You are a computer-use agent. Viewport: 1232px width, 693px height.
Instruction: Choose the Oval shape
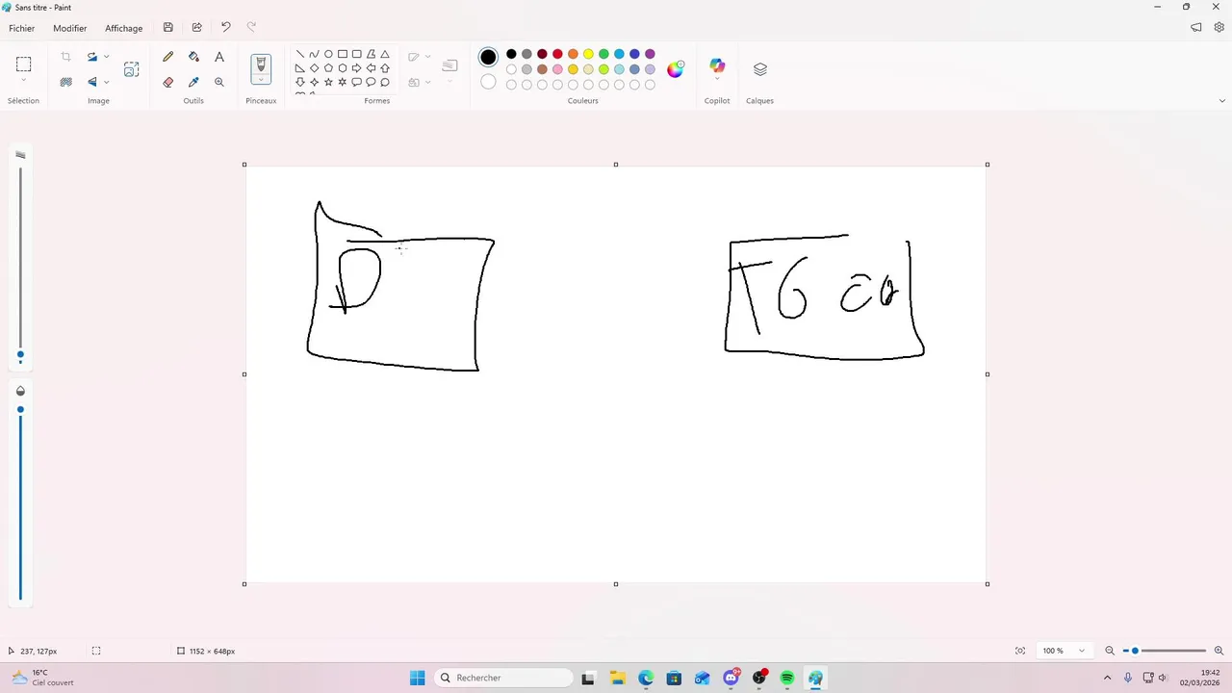pyautogui.click(x=328, y=54)
